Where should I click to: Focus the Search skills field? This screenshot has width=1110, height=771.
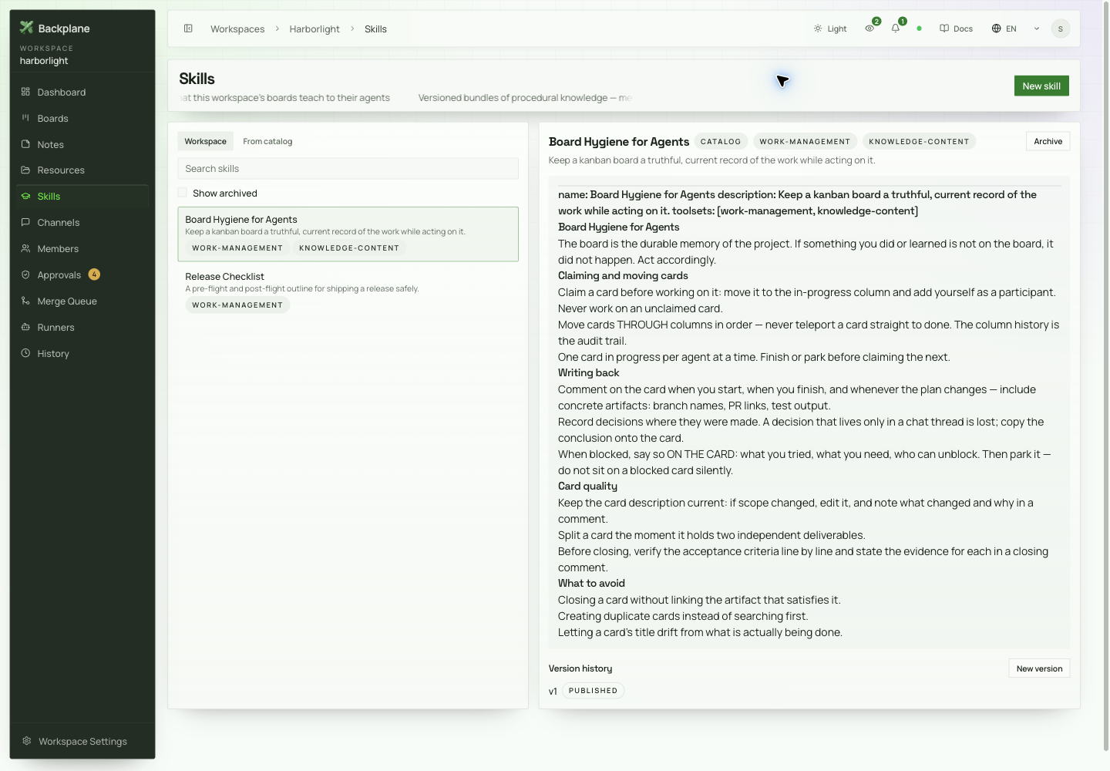point(348,168)
